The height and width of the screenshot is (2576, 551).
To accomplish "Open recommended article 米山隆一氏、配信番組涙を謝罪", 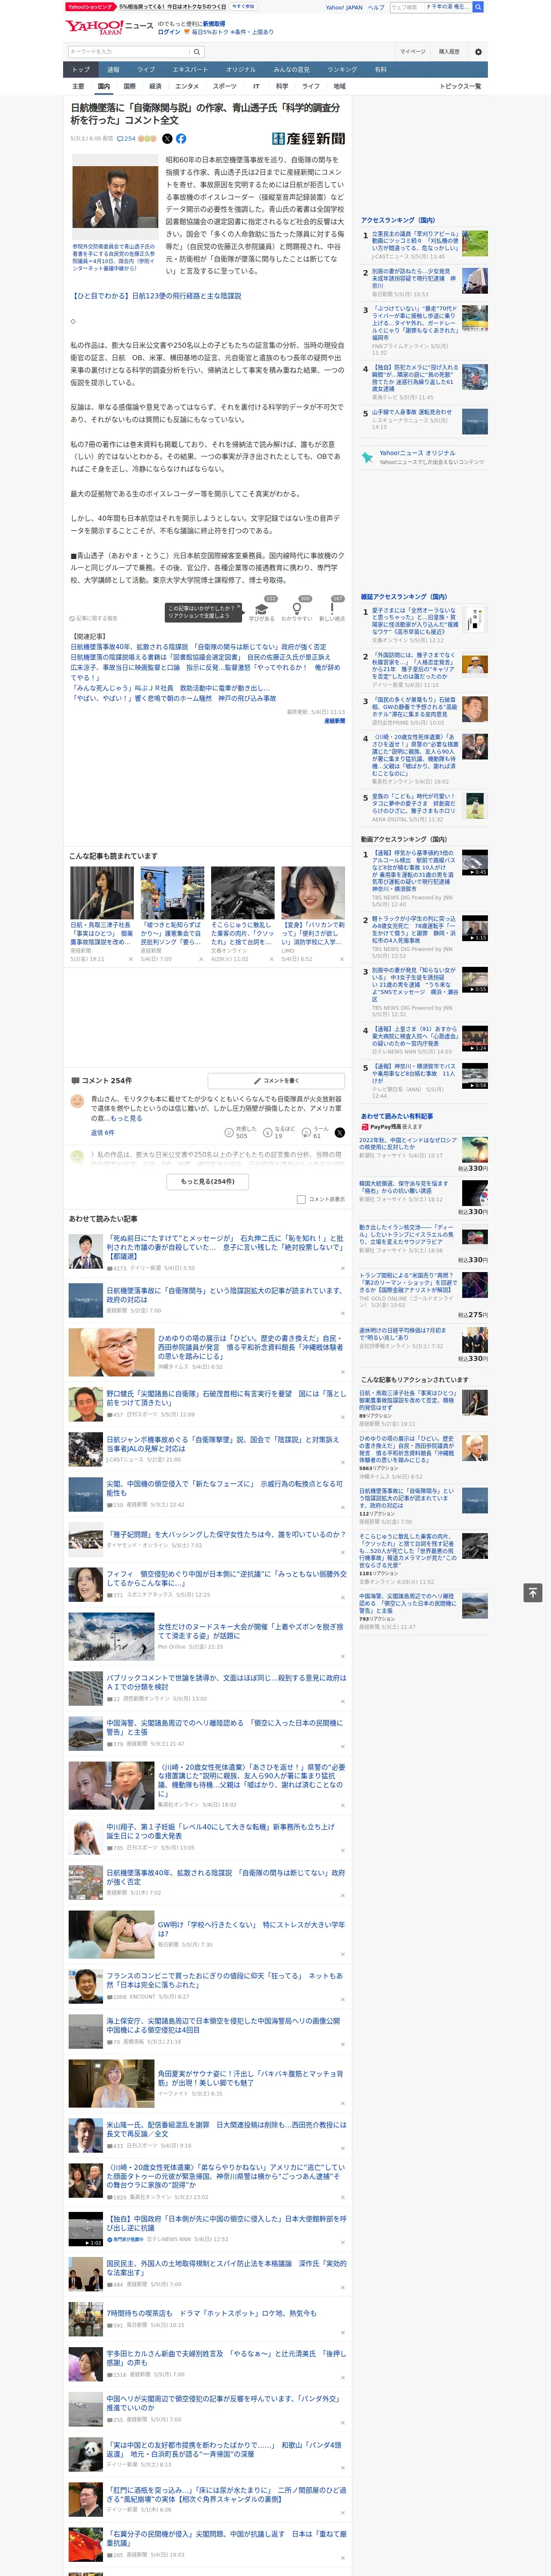I will click(x=226, y=2129).
